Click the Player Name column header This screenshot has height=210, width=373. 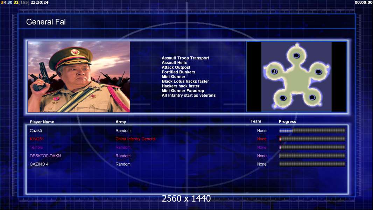pyautogui.click(x=42, y=122)
